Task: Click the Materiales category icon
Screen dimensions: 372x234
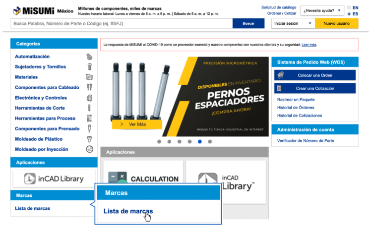Action: click(89, 77)
